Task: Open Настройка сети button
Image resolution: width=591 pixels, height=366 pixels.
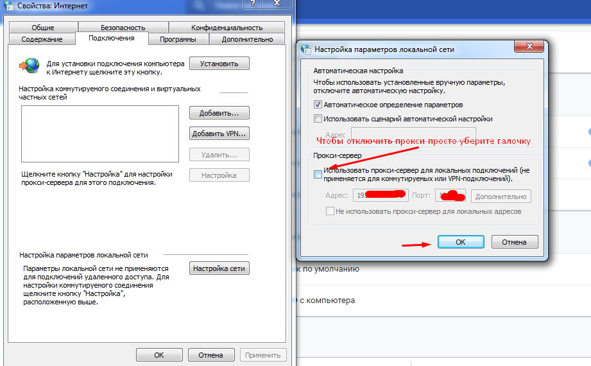Action: [219, 268]
